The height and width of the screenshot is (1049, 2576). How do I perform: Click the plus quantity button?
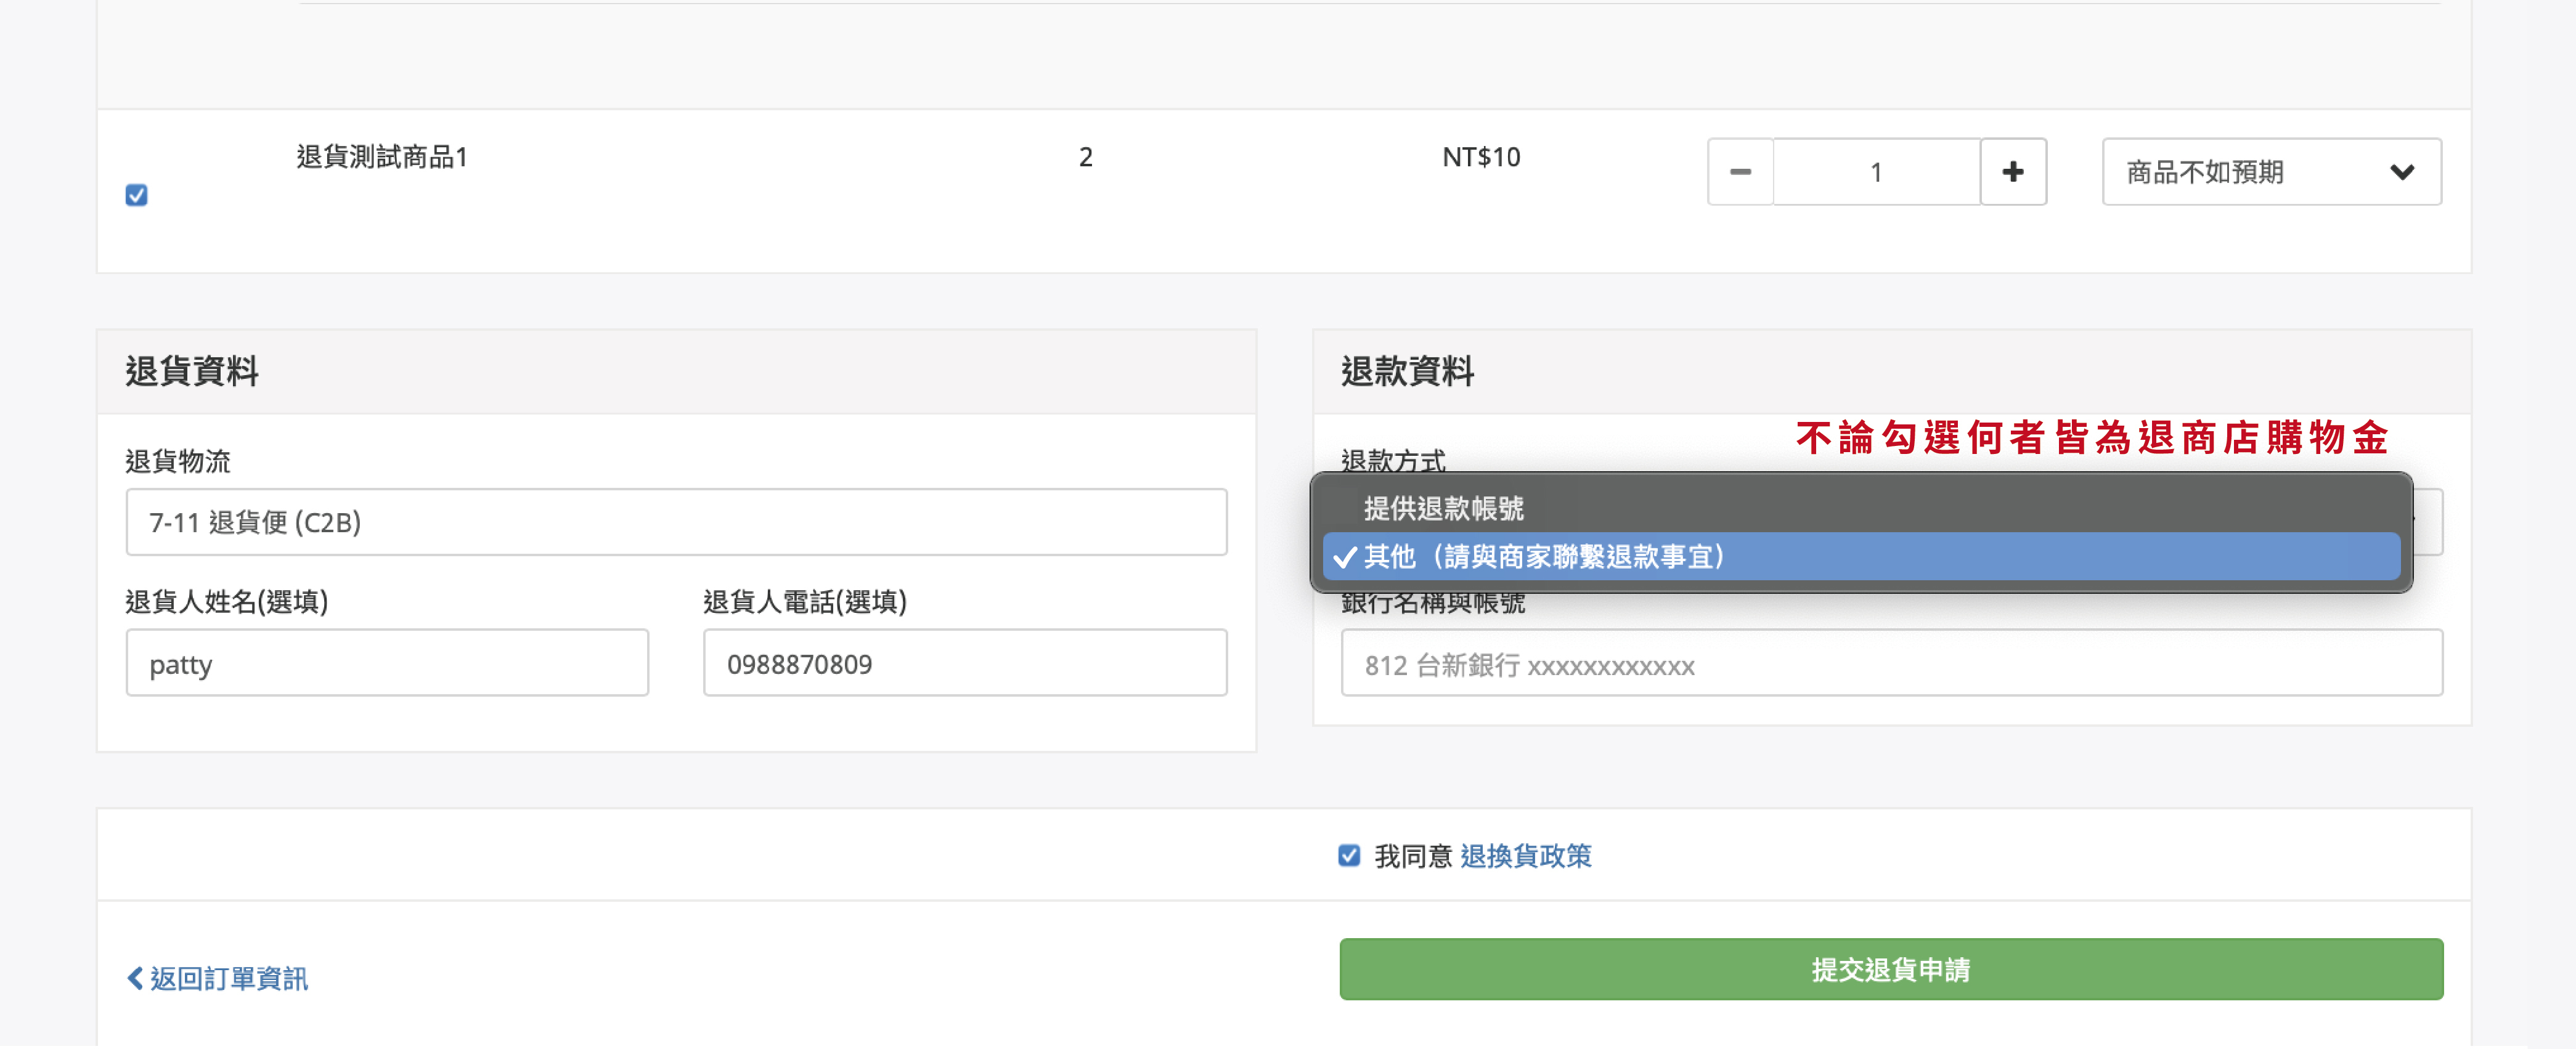2012,172
